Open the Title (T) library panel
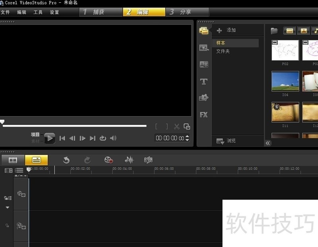The image size is (318, 247). [204, 82]
